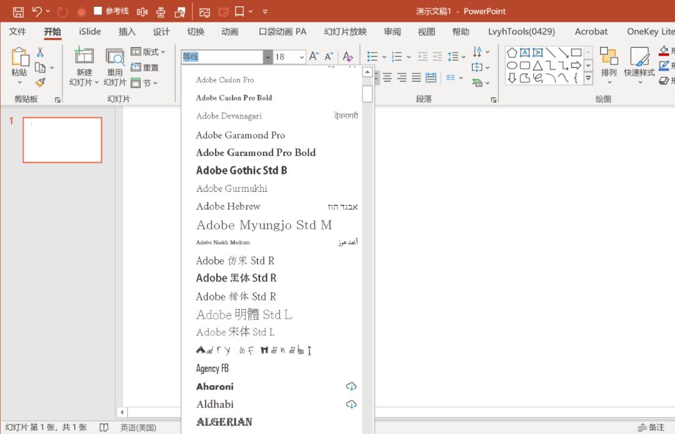Expand the 节 section dropdown
Image resolution: width=675 pixels, height=434 pixels.
click(155, 82)
